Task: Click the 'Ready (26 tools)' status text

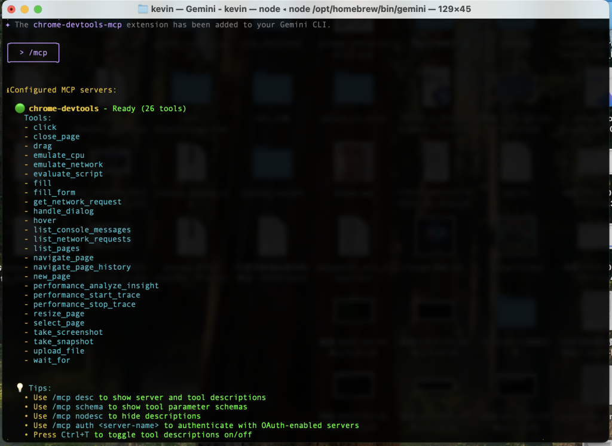Action: pos(149,109)
